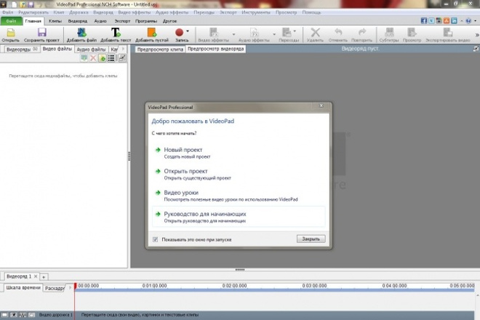Switch to the Раскадровка timeline tab
480x320 pixels.
tap(55, 288)
